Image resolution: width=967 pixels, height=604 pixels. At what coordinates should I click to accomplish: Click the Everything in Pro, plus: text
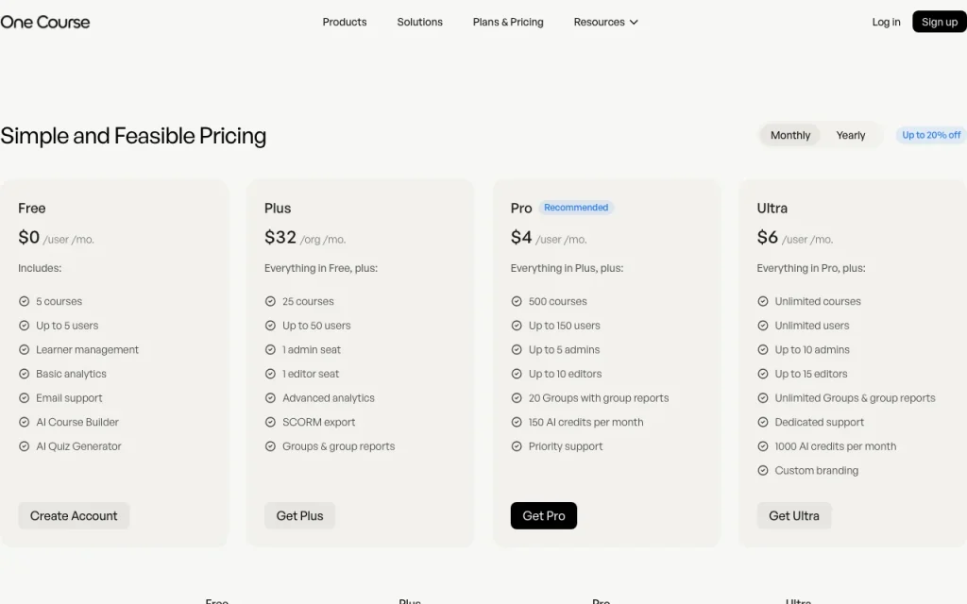click(x=811, y=268)
